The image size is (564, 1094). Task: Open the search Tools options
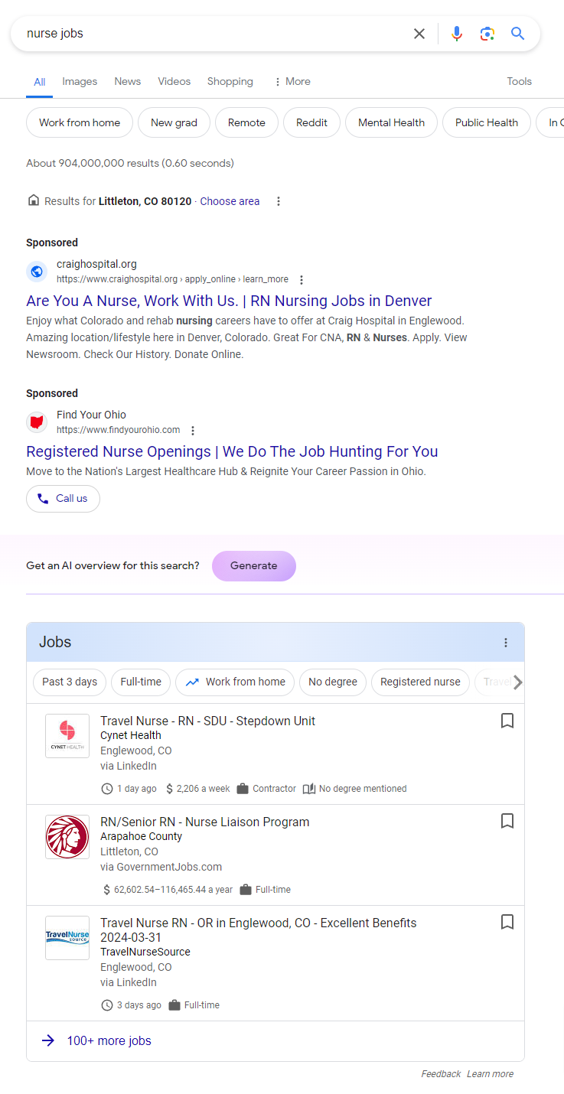click(520, 81)
